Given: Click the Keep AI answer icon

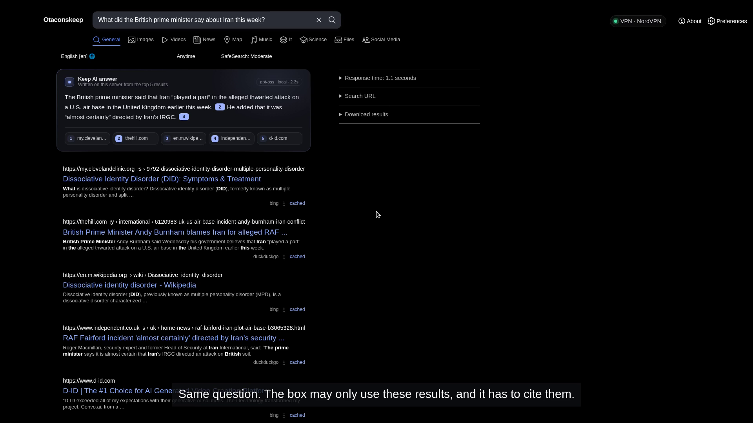Looking at the screenshot, I should (69, 82).
